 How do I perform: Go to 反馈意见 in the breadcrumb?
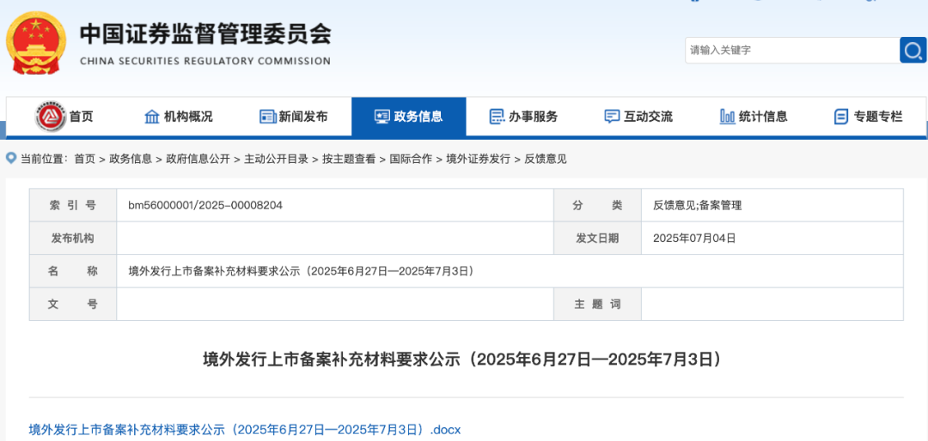546,159
